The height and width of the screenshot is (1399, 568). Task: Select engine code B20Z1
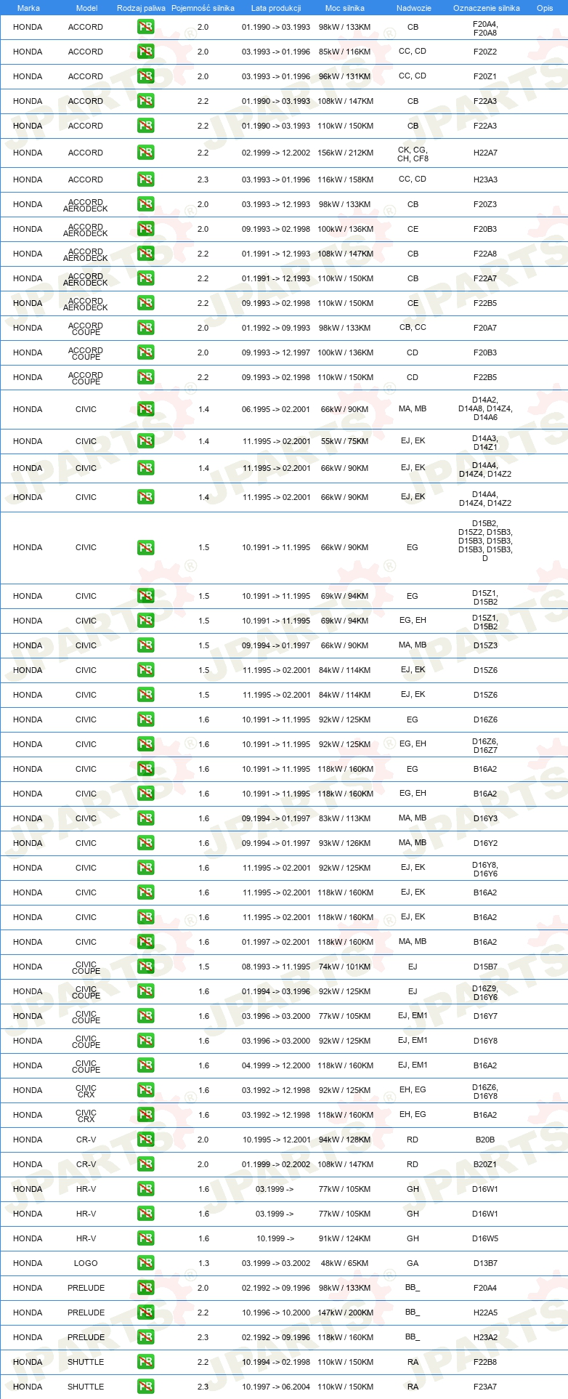pos(485,1164)
